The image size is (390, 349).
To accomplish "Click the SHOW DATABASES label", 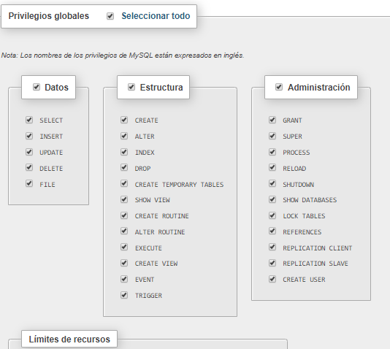I will (x=310, y=200).
